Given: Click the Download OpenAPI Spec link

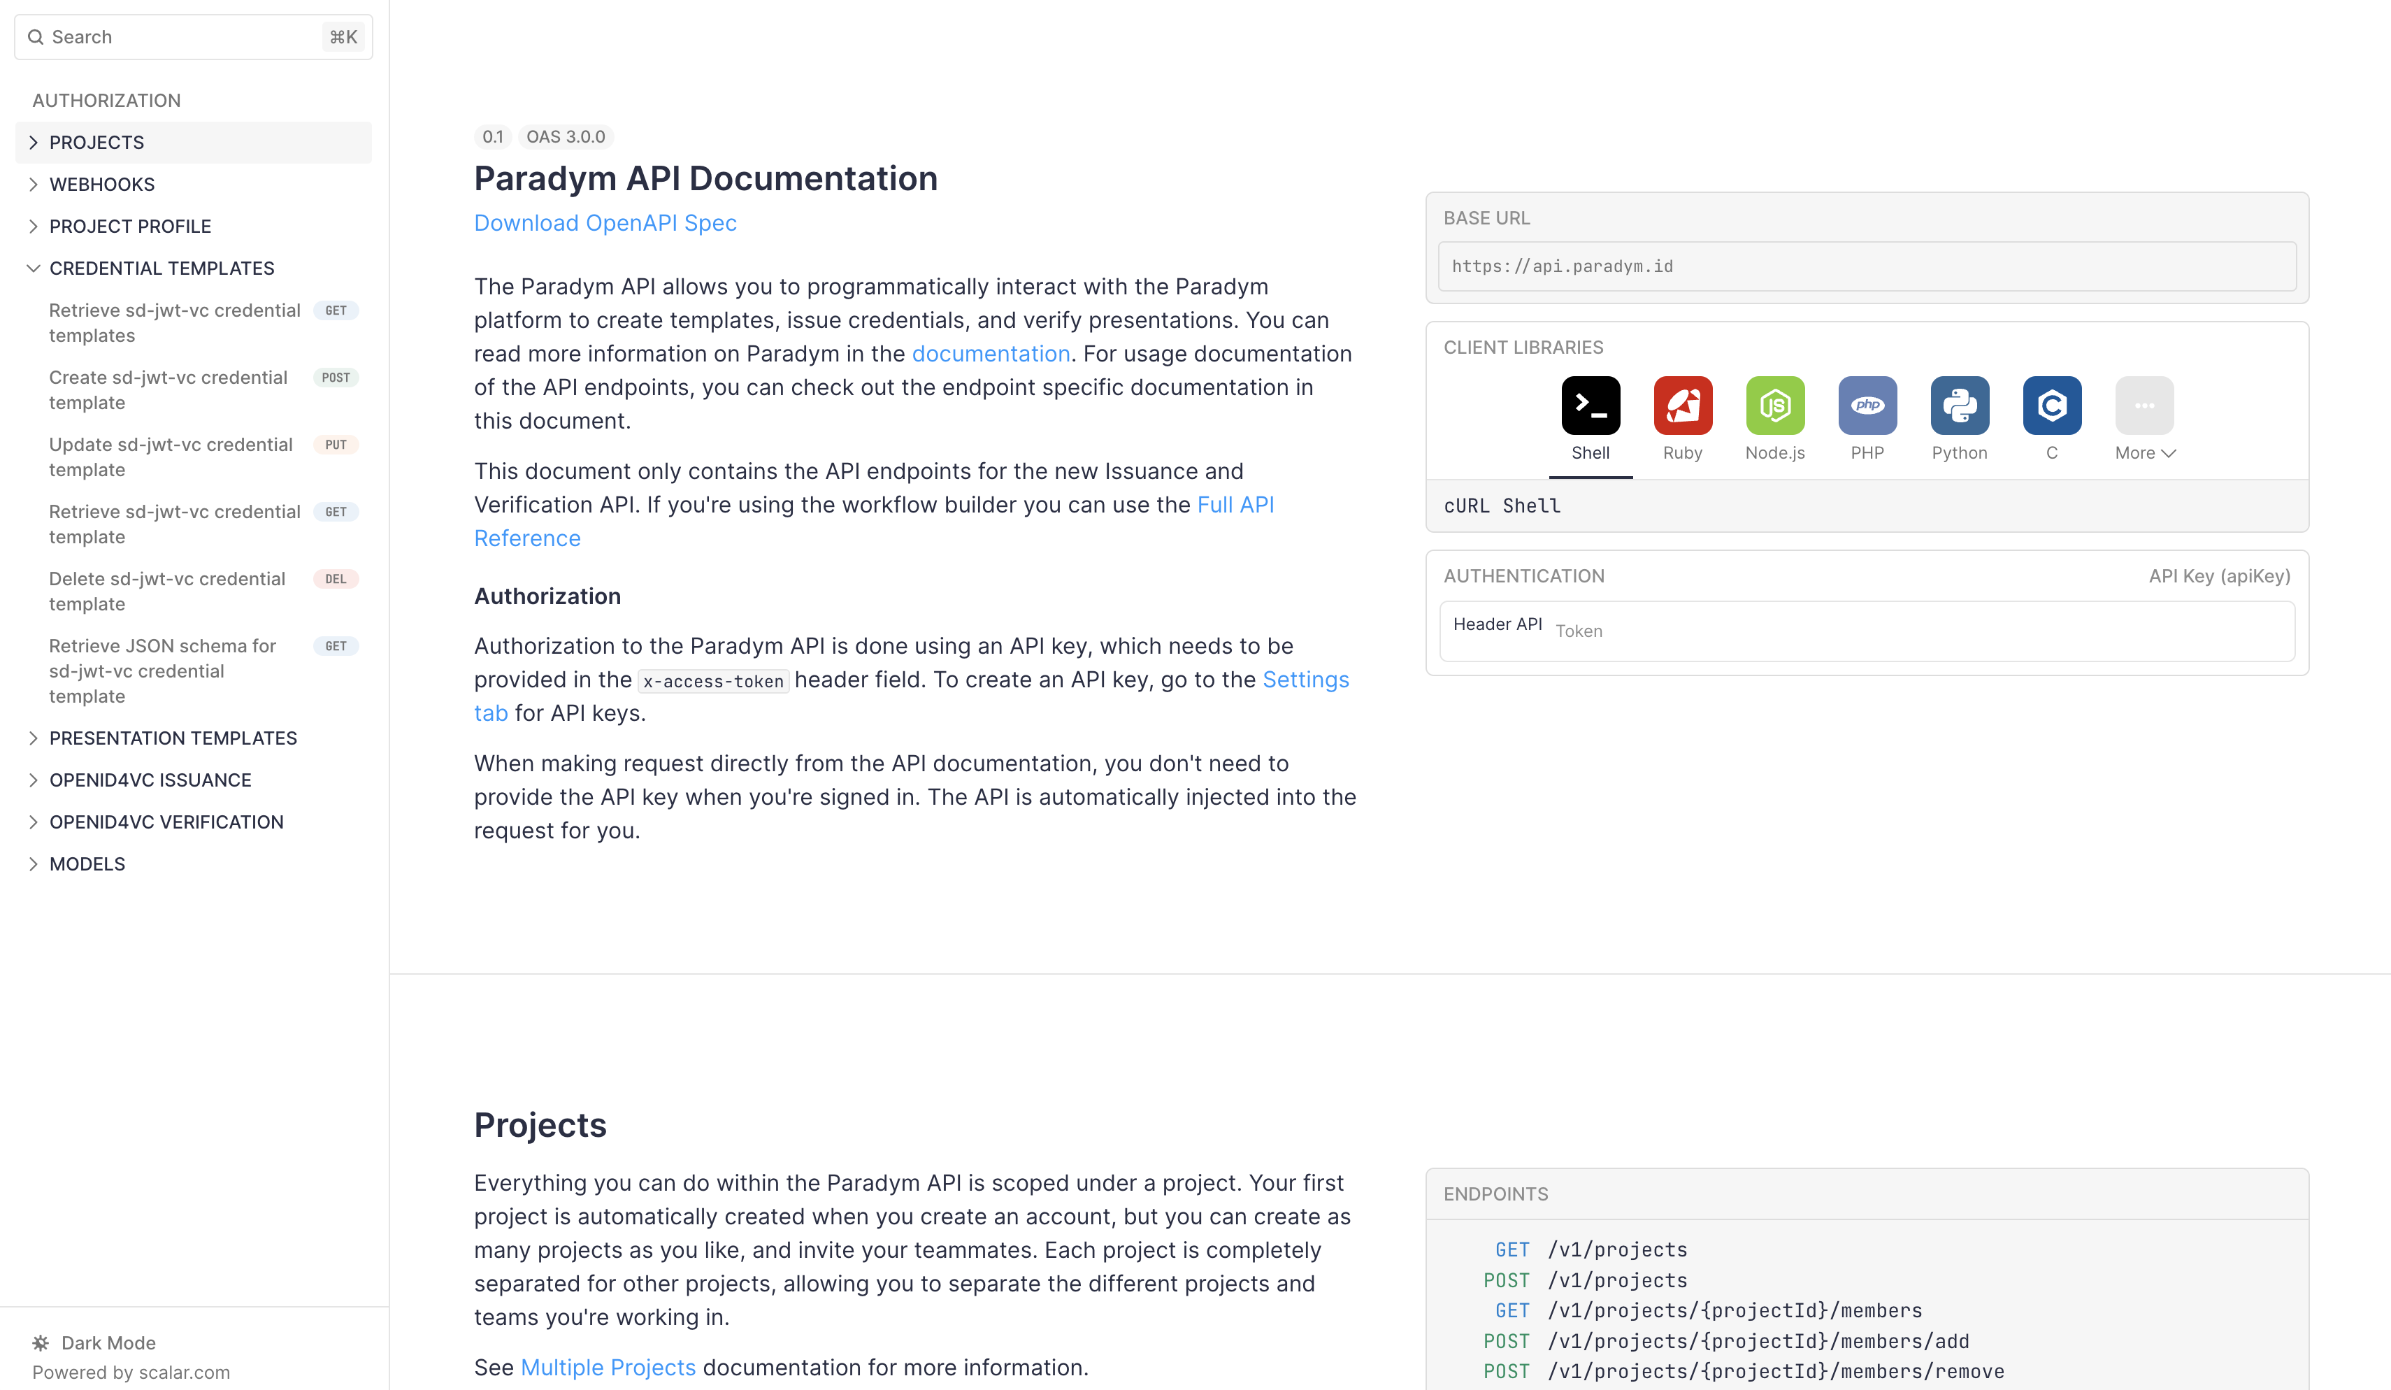Looking at the screenshot, I should [x=604, y=223].
